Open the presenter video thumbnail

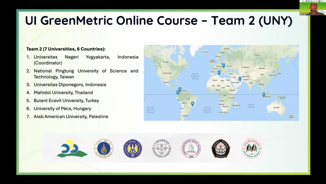[312, 8]
